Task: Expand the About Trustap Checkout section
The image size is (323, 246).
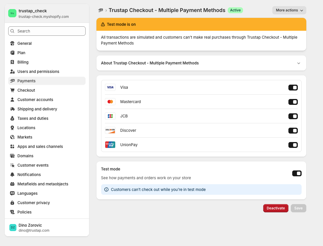Action: click(x=298, y=63)
